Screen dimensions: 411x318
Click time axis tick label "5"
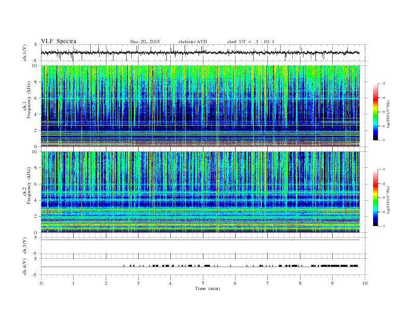(203, 283)
